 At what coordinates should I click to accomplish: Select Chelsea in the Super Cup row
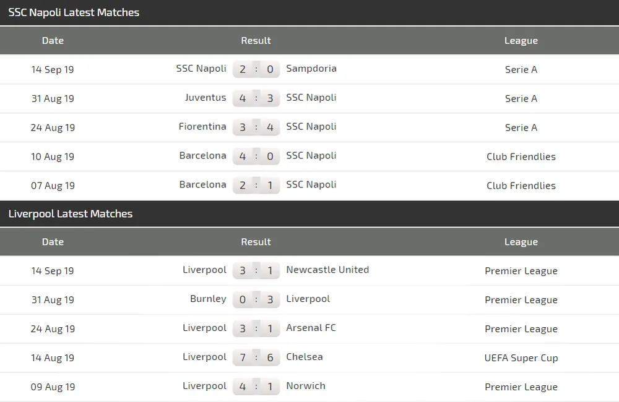point(304,357)
